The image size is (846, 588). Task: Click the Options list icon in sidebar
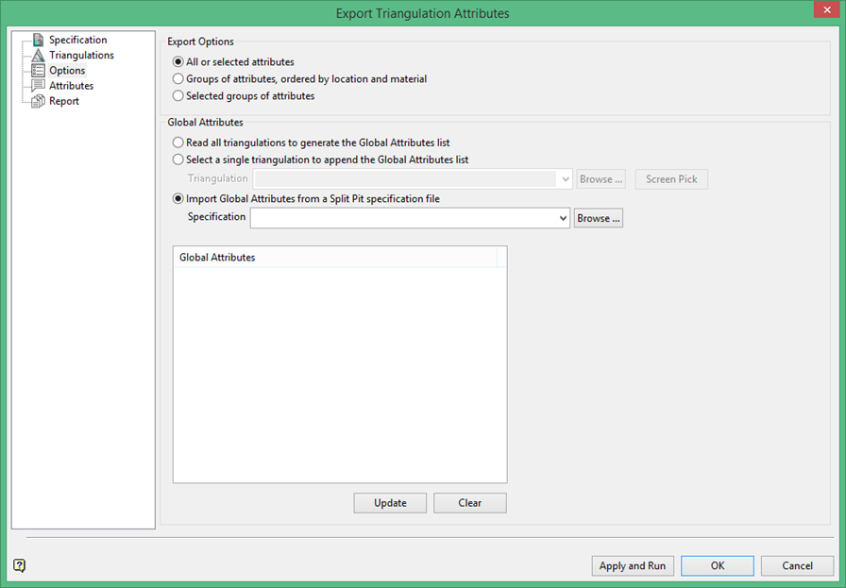point(38,70)
